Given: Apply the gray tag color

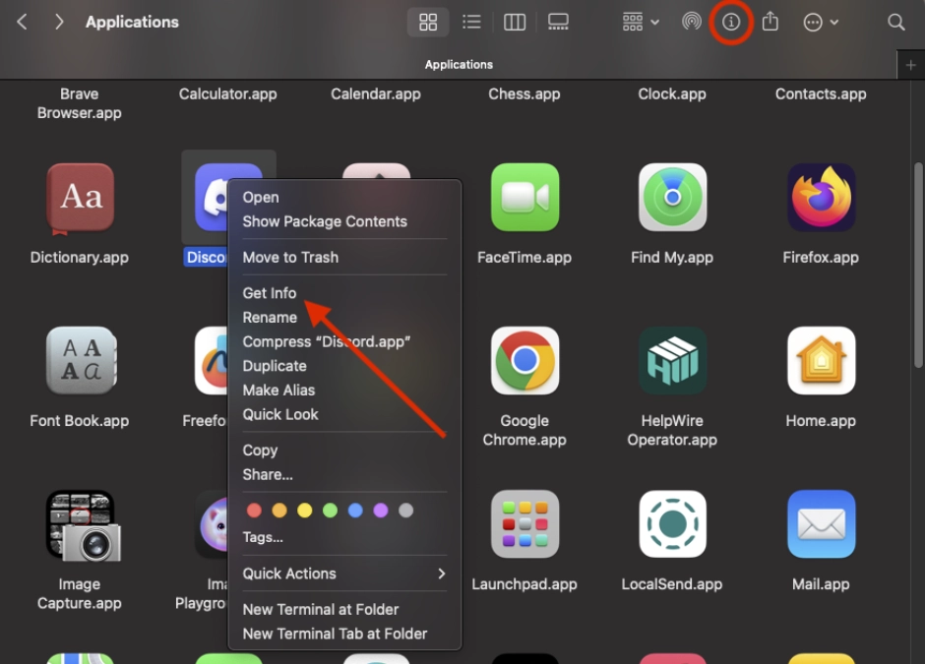Looking at the screenshot, I should coord(405,511).
